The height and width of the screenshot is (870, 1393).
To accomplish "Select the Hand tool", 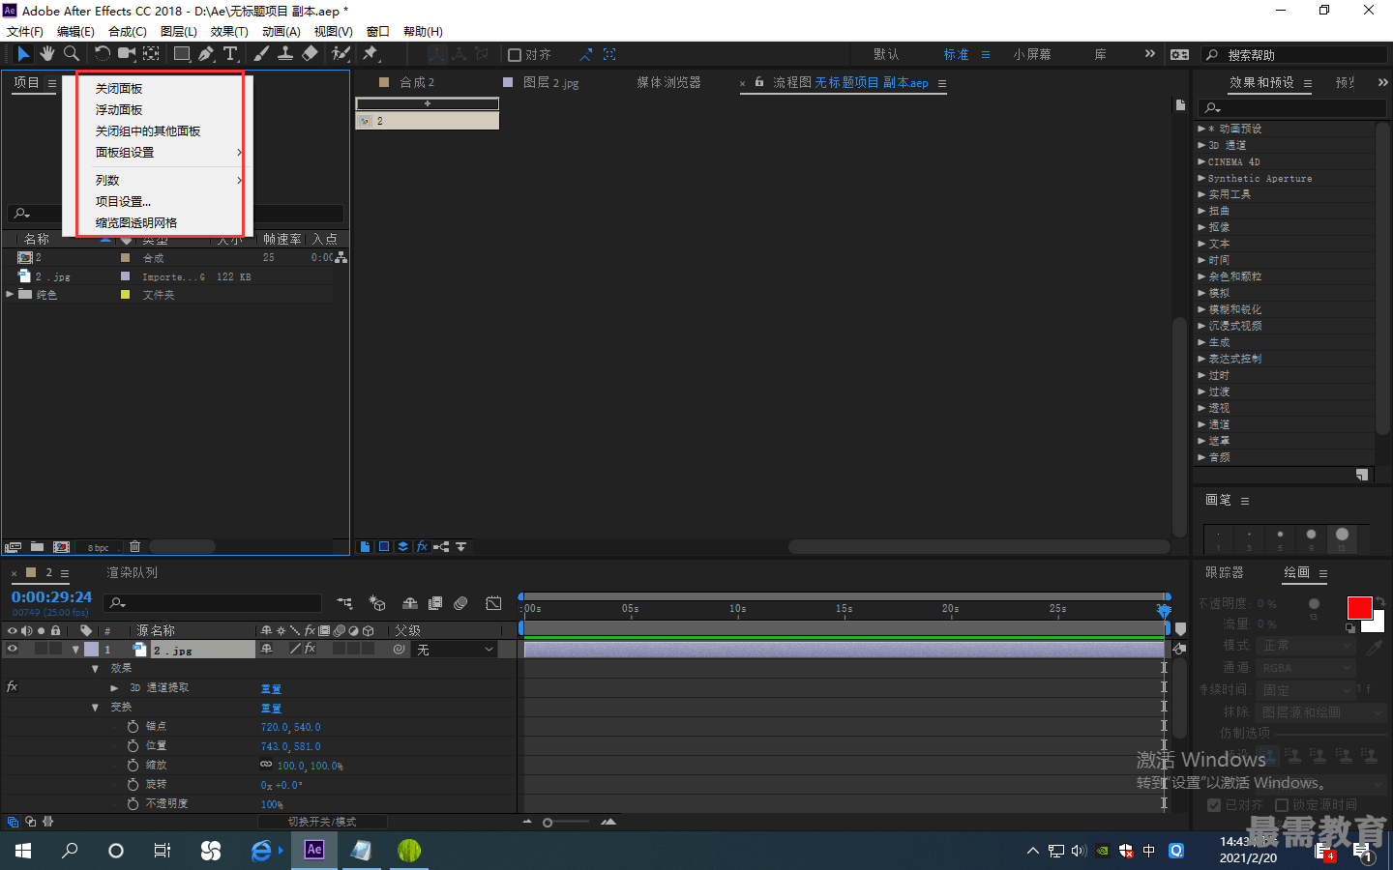I will [47, 54].
